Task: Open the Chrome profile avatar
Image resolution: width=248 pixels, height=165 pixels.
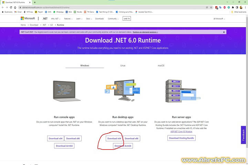Action: tap(241, 8)
